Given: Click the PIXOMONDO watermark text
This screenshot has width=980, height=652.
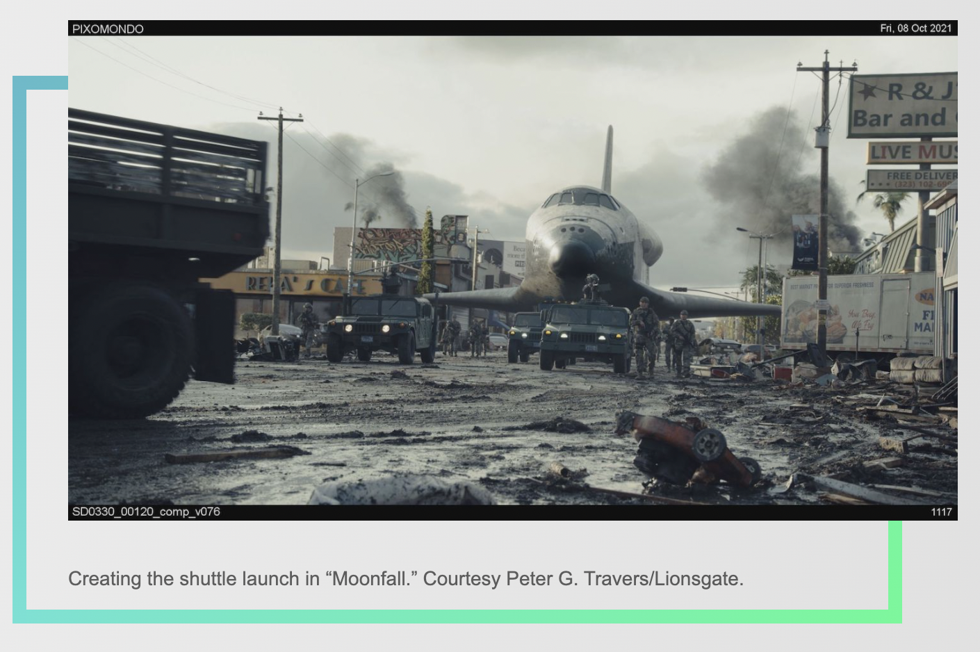Looking at the screenshot, I should coord(108,28).
